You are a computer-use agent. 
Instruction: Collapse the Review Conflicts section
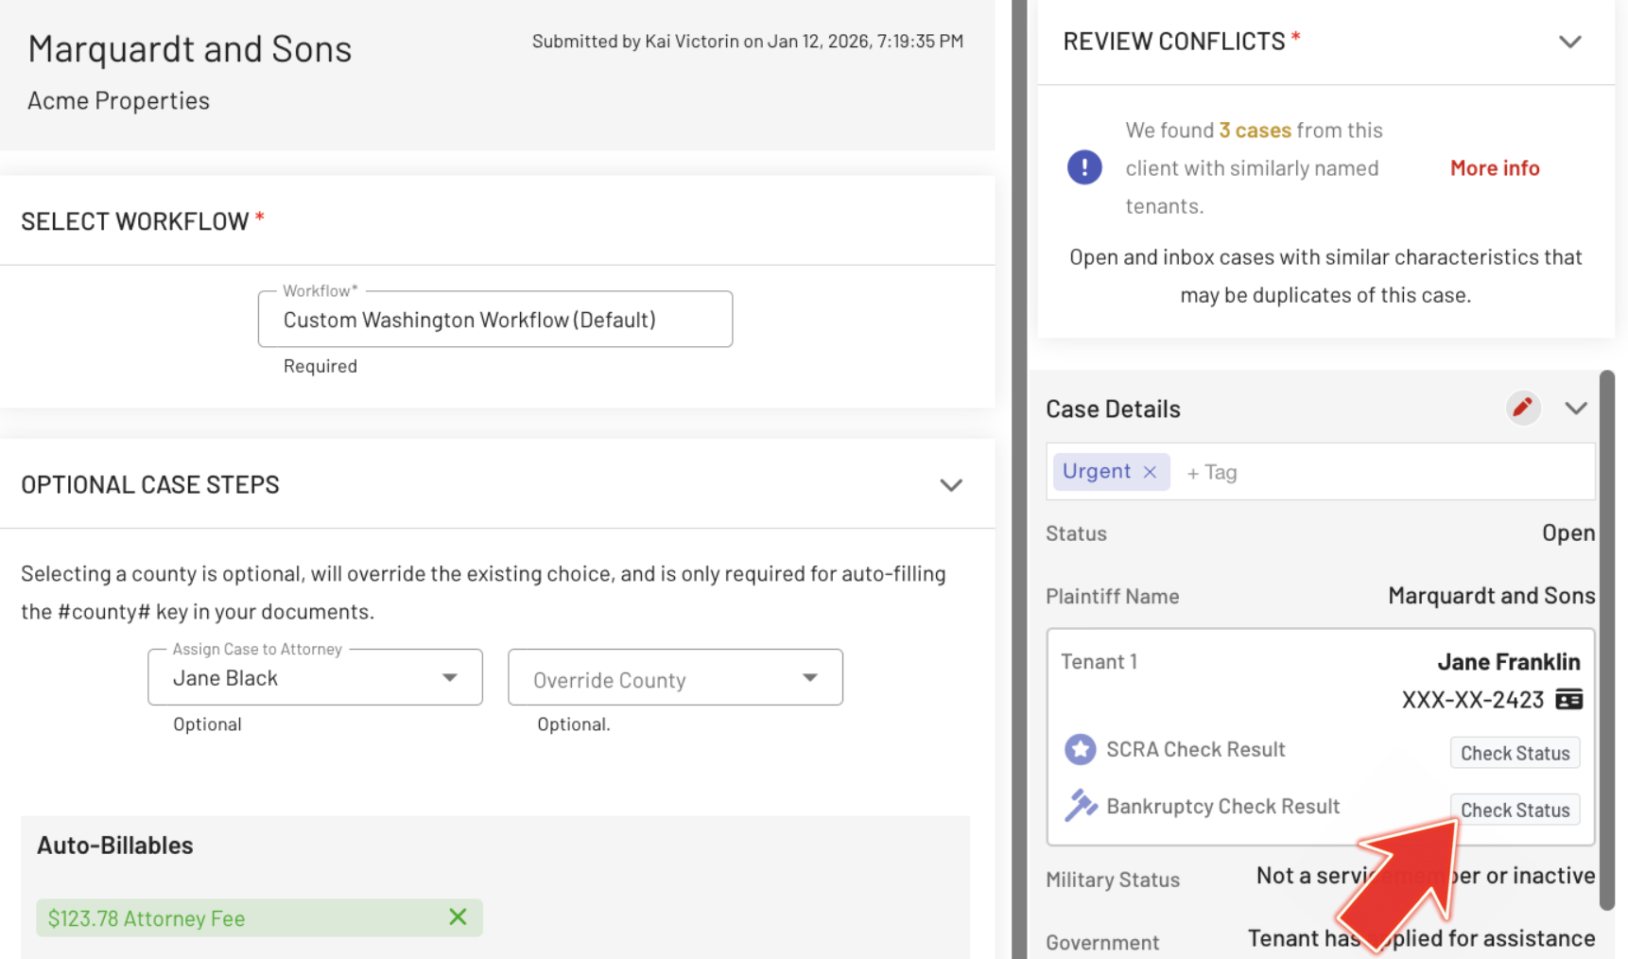click(x=1569, y=42)
